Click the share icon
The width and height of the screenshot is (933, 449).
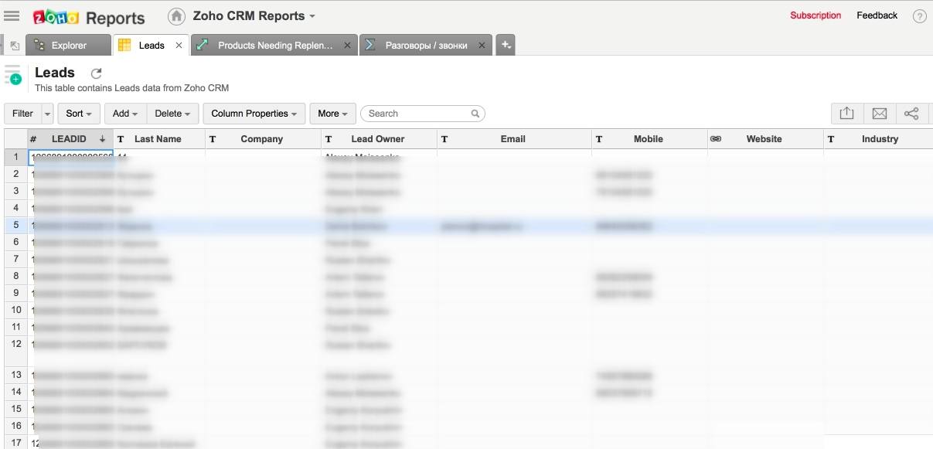tap(911, 114)
